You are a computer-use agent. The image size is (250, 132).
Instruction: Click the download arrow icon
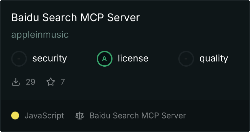(x=16, y=82)
